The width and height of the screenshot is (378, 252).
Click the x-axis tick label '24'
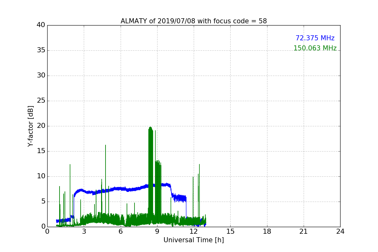pyautogui.click(x=340, y=232)
